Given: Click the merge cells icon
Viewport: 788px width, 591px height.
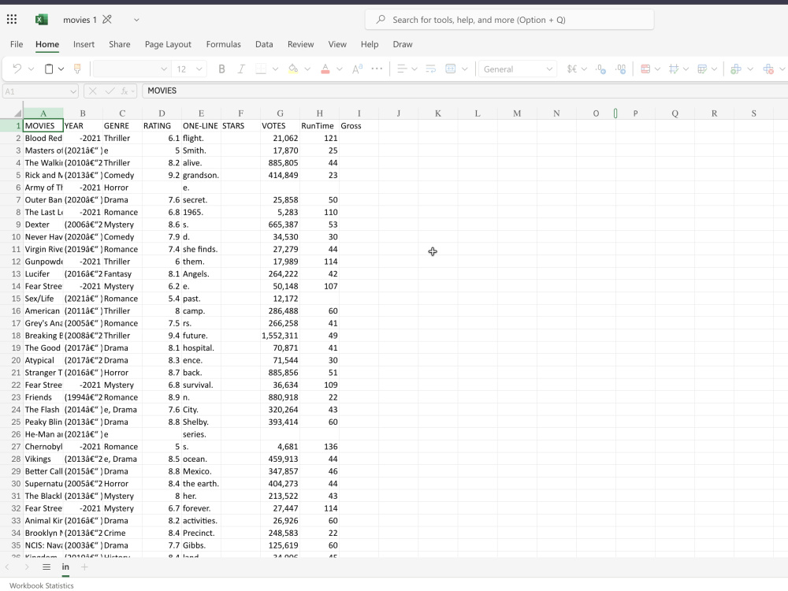Looking at the screenshot, I should pos(450,69).
